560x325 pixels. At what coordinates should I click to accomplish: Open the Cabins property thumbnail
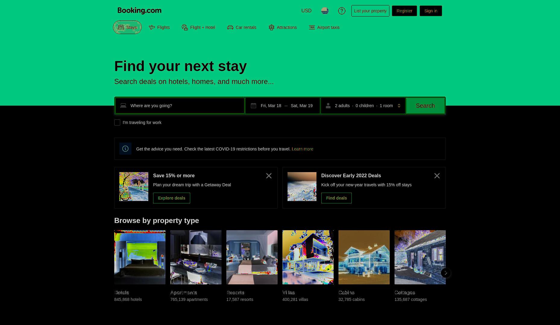point(364,257)
